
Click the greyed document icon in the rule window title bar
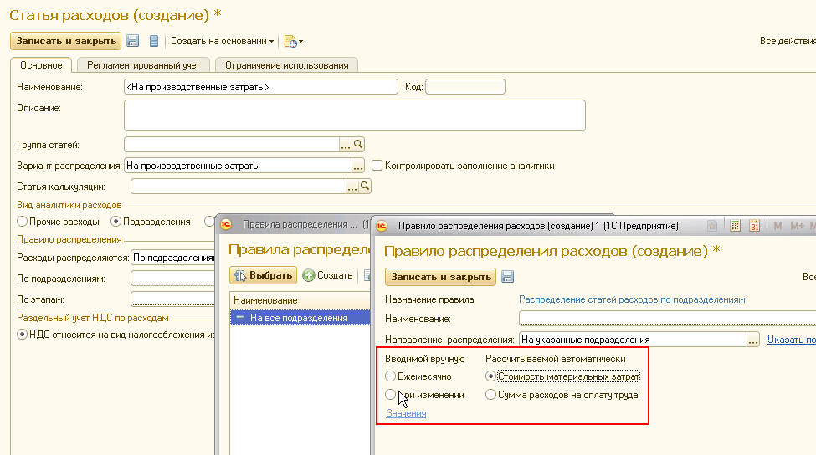(712, 226)
